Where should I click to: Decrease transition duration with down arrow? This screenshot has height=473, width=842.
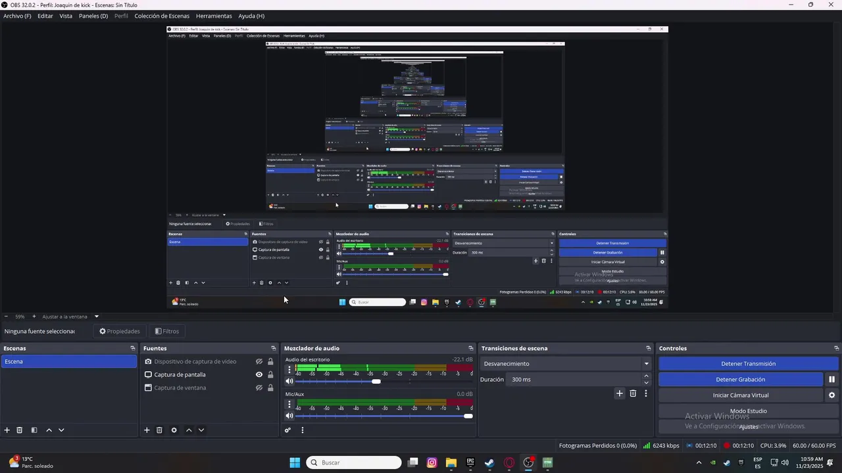tap(646, 383)
